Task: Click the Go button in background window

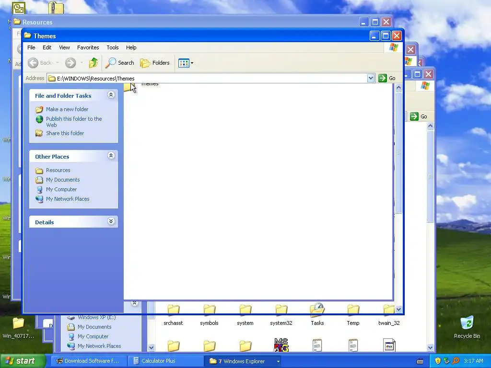Action: (x=419, y=116)
